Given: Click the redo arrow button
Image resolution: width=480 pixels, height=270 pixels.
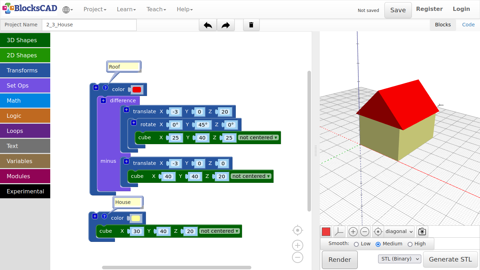Looking at the screenshot, I should tap(226, 25).
